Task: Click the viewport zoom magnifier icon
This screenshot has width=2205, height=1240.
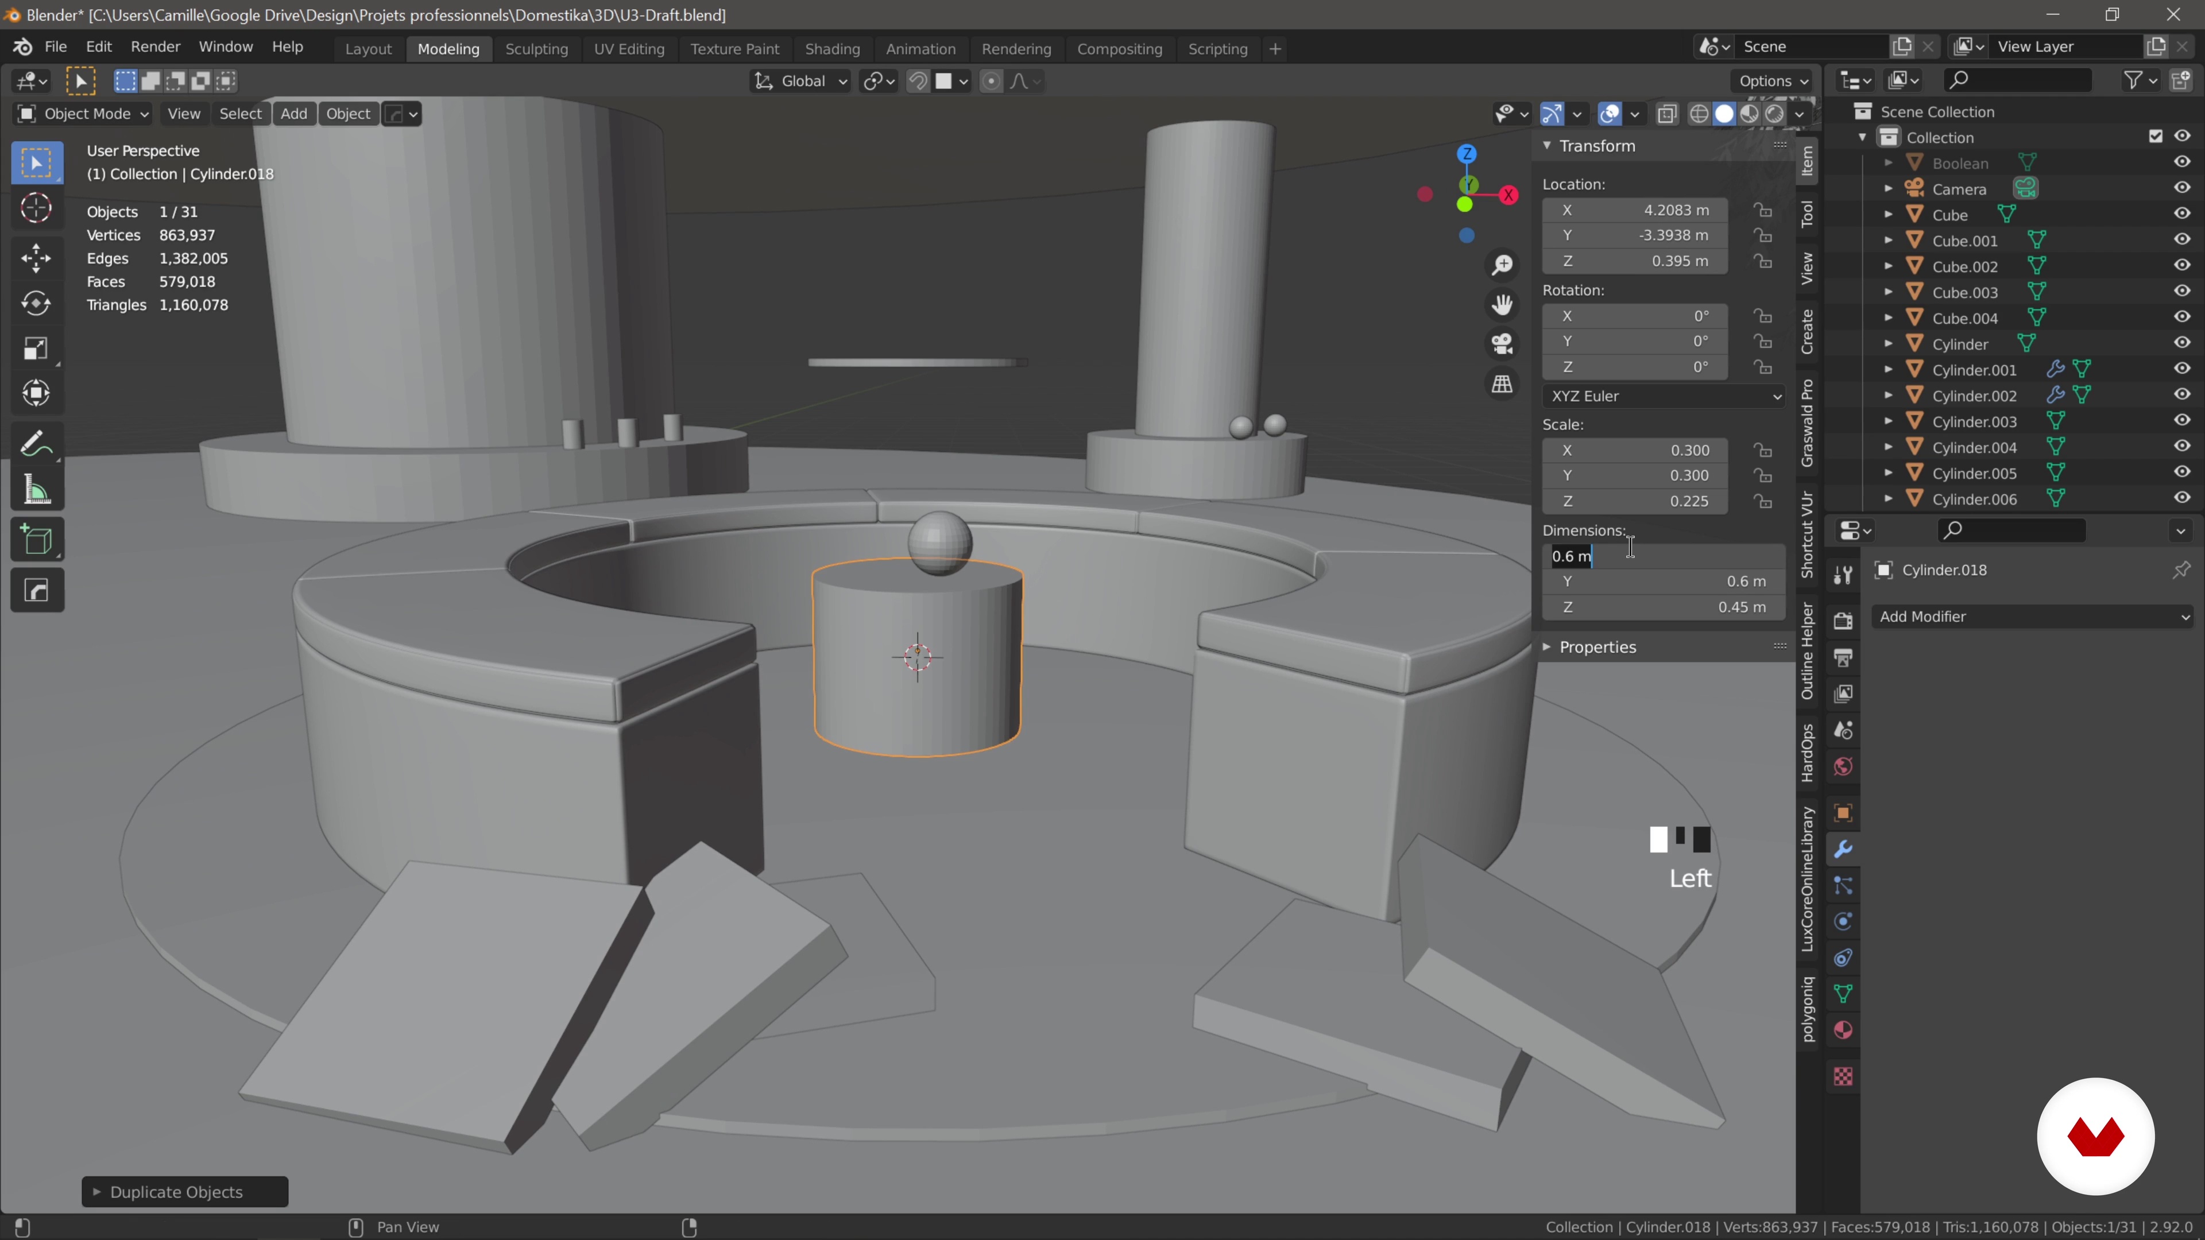Action: (x=1502, y=265)
